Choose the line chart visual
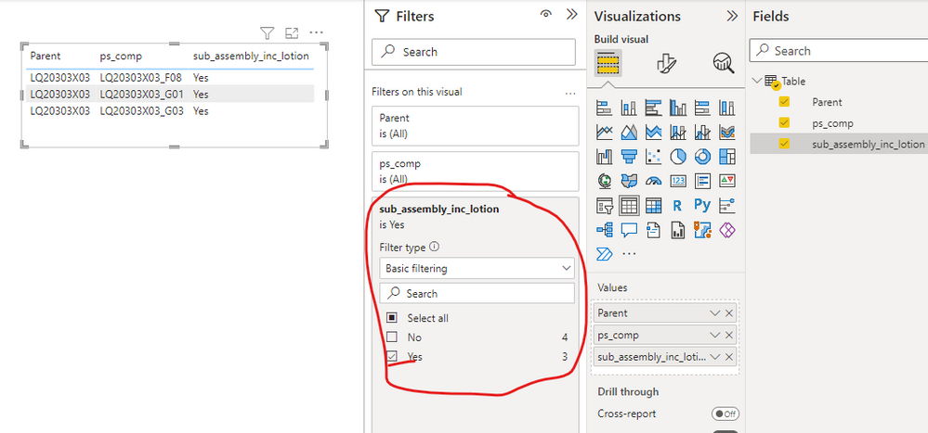 (604, 132)
